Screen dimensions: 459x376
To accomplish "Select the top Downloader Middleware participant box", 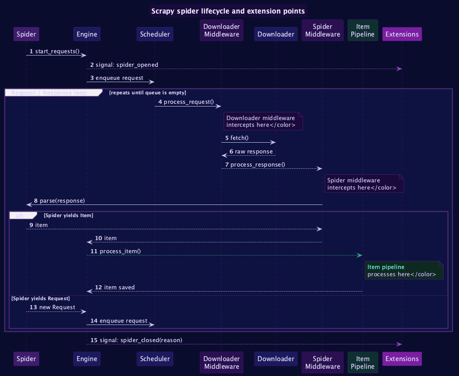I will 221,30.
